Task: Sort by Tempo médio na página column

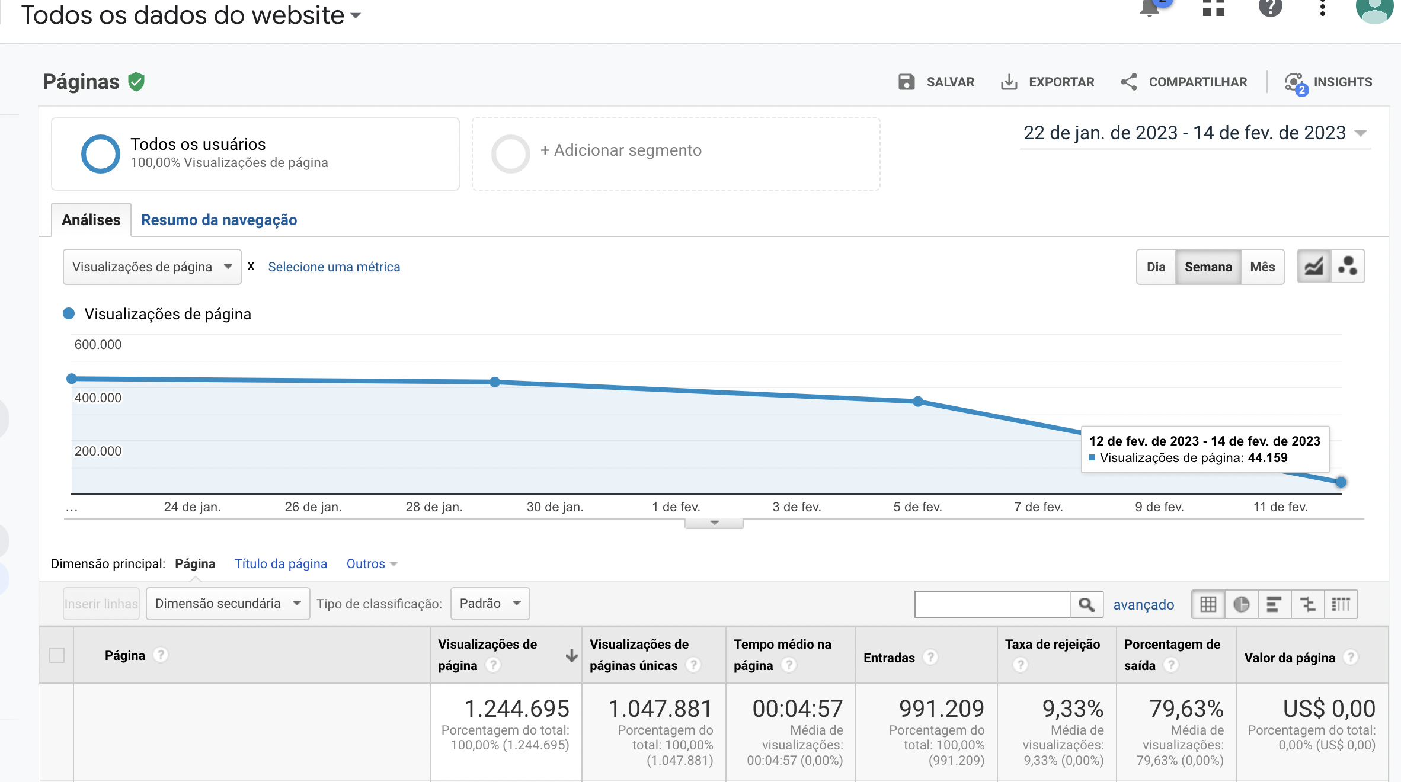Action: tap(782, 655)
